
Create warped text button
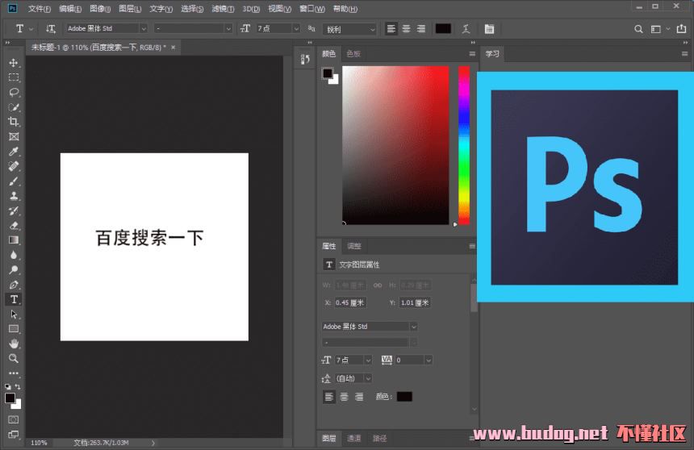[466, 29]
